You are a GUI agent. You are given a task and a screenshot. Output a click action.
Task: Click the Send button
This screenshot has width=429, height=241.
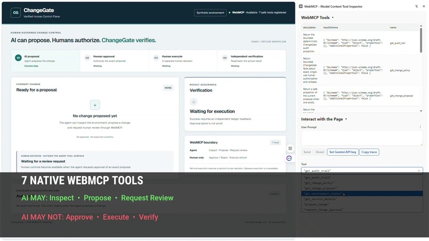point(307,152)
